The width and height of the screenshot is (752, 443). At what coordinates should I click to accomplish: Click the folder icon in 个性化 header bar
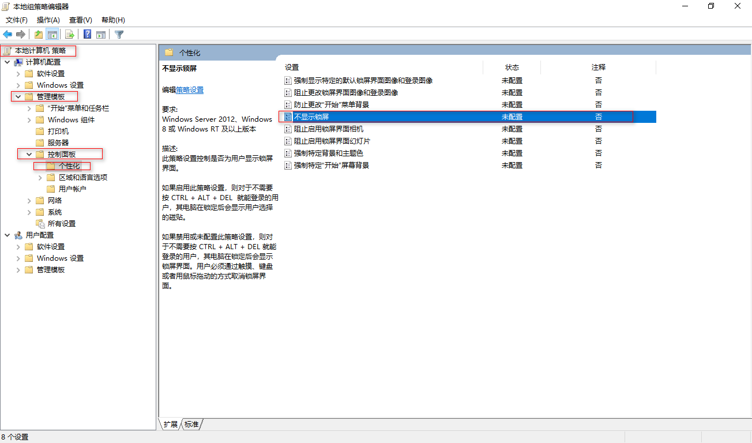pyautogui.click(x=169, y=52)
